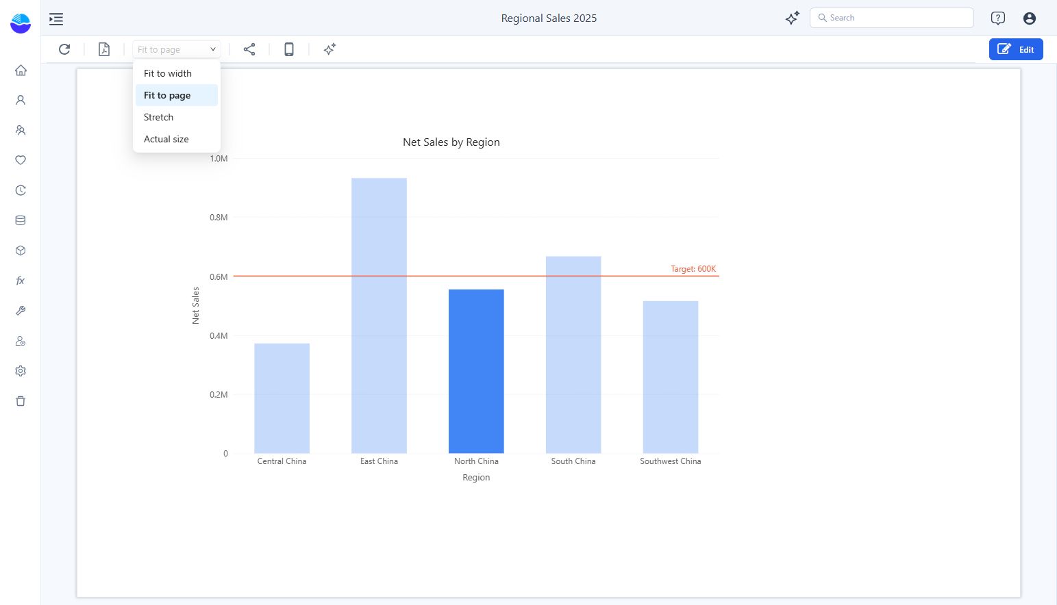
Task: Open the single-user profile sidebar icon
Action: pyautogui.click(x=21, y=100)
